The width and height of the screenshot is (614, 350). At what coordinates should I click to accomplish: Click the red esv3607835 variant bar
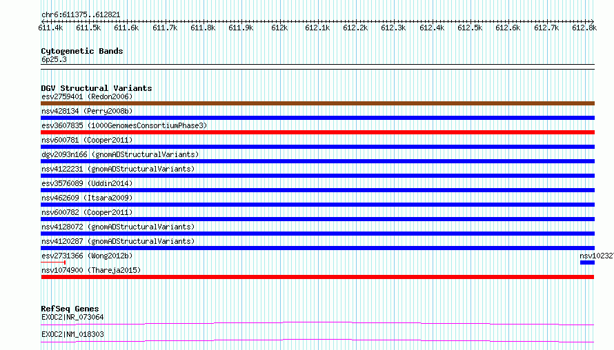pyautogui.click(x=317, y=132)
